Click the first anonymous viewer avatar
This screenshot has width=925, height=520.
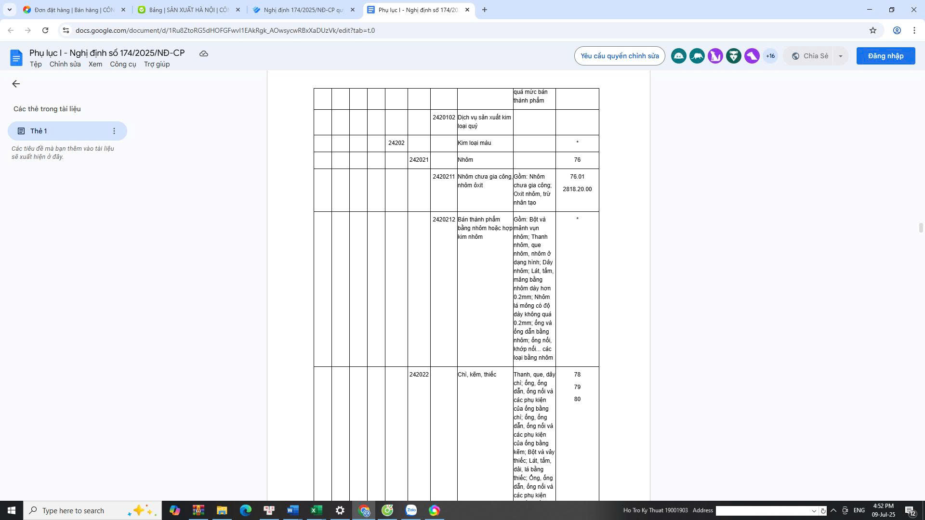(x=678, y=56)
